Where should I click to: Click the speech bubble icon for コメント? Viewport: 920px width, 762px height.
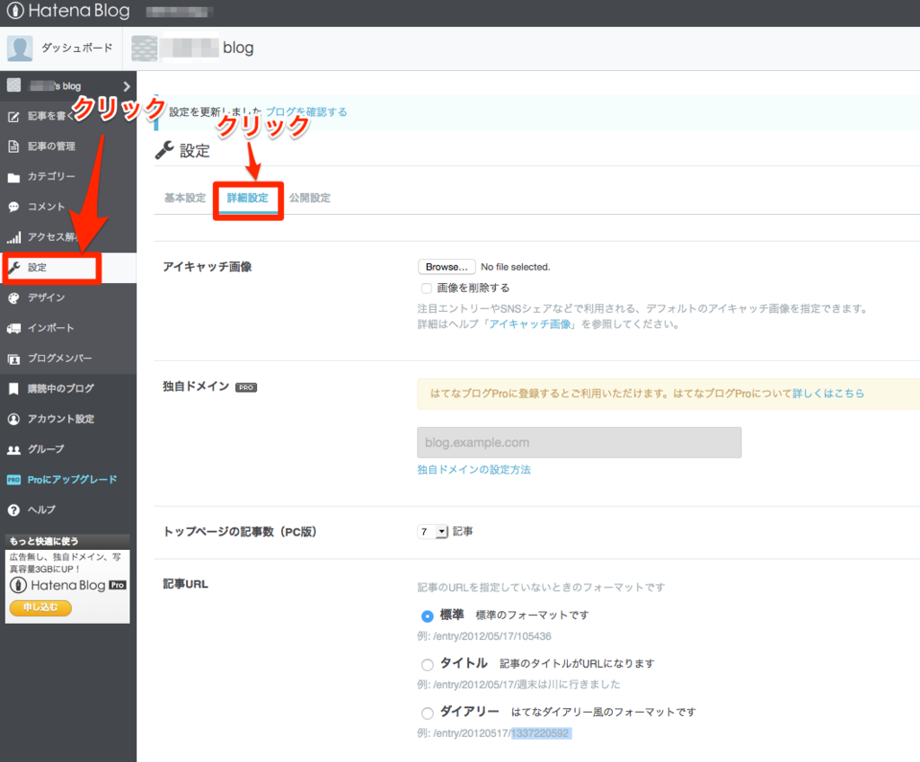coord(13,207)
